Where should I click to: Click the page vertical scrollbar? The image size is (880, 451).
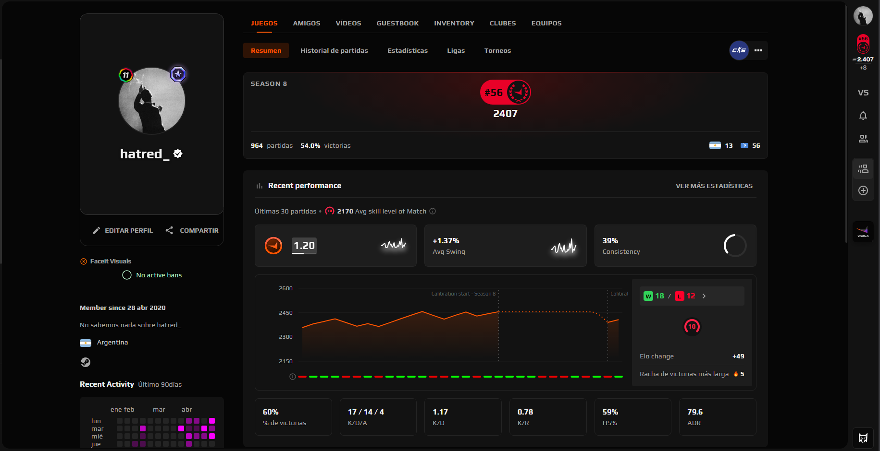[x=846, y=124]
